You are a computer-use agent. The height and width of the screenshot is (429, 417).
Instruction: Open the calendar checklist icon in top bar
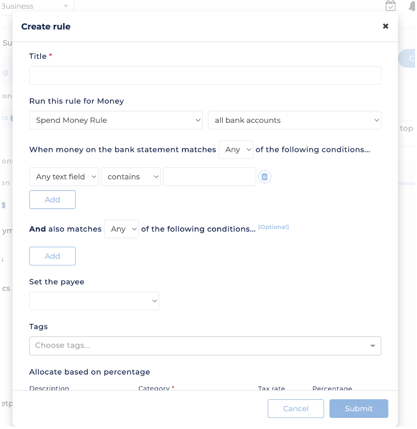[x=390, y=6]
